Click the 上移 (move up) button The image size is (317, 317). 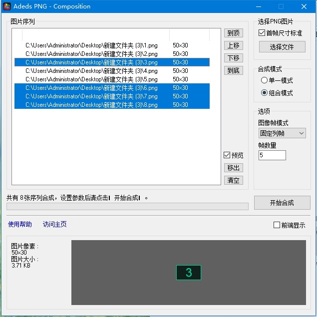coord(233,45)
